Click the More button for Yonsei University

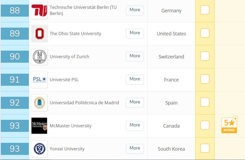tap(135, 149)
